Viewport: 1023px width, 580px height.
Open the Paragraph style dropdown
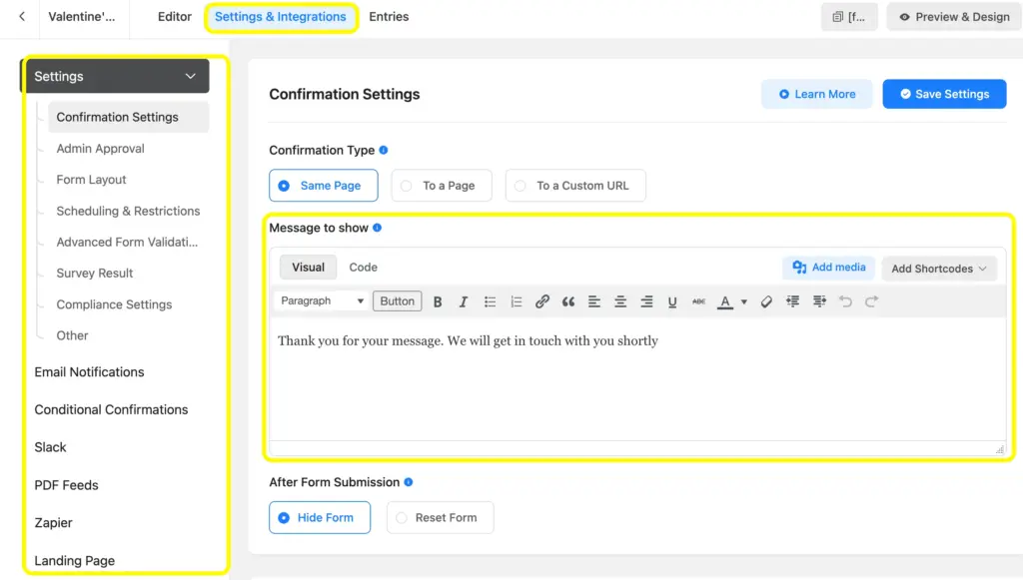[x=320, y=300]
